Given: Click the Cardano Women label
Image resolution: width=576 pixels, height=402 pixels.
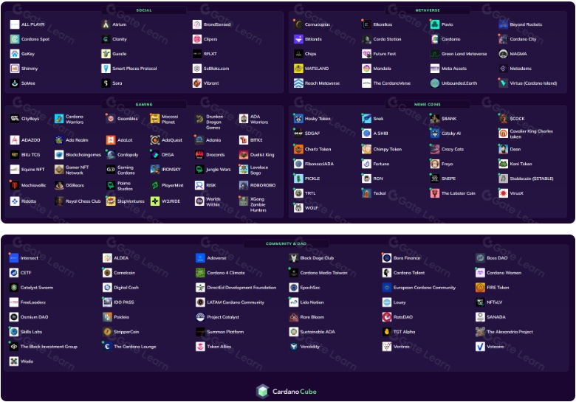Looking at the screenshot, I should 504,272.
